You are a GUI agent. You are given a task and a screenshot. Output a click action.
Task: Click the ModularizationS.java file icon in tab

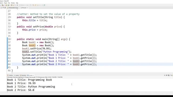(8, 8)
